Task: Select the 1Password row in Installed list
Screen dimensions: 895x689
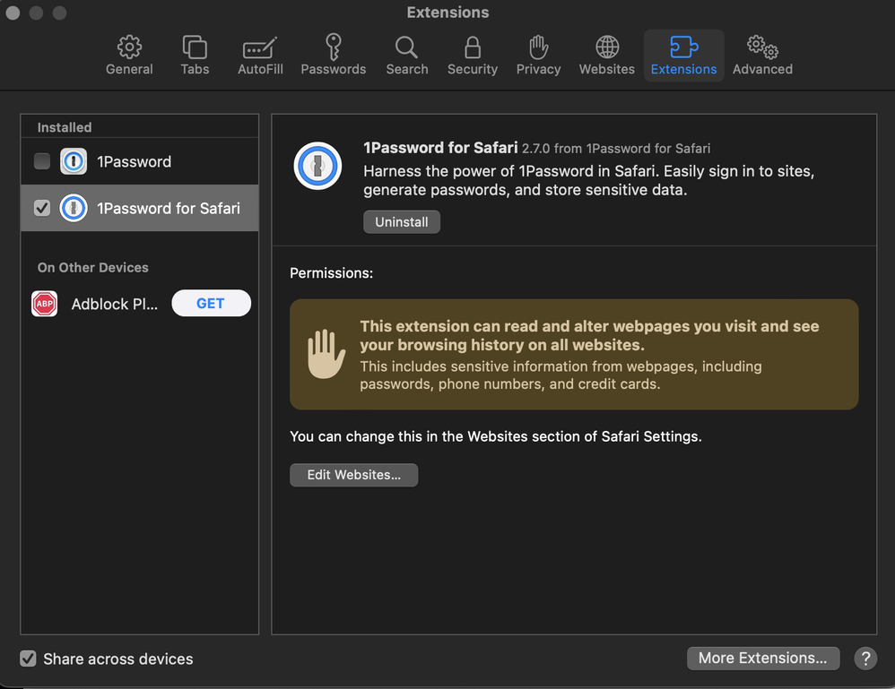Action: [x=135, y=161]
